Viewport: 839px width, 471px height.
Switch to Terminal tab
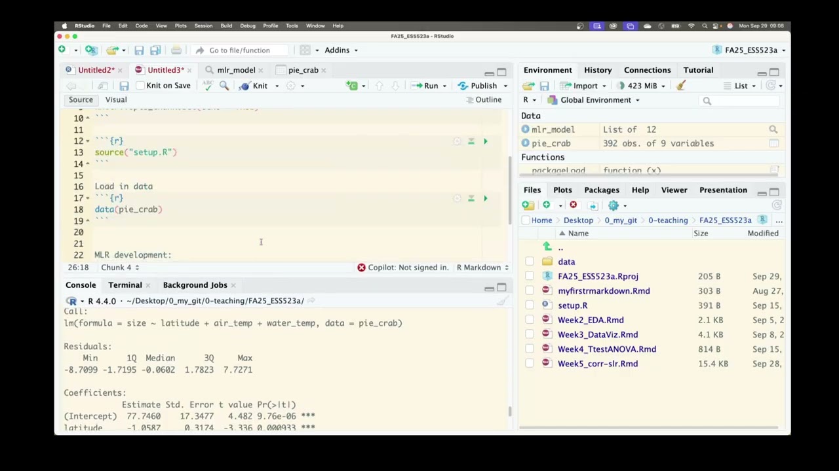pos(125,285)
